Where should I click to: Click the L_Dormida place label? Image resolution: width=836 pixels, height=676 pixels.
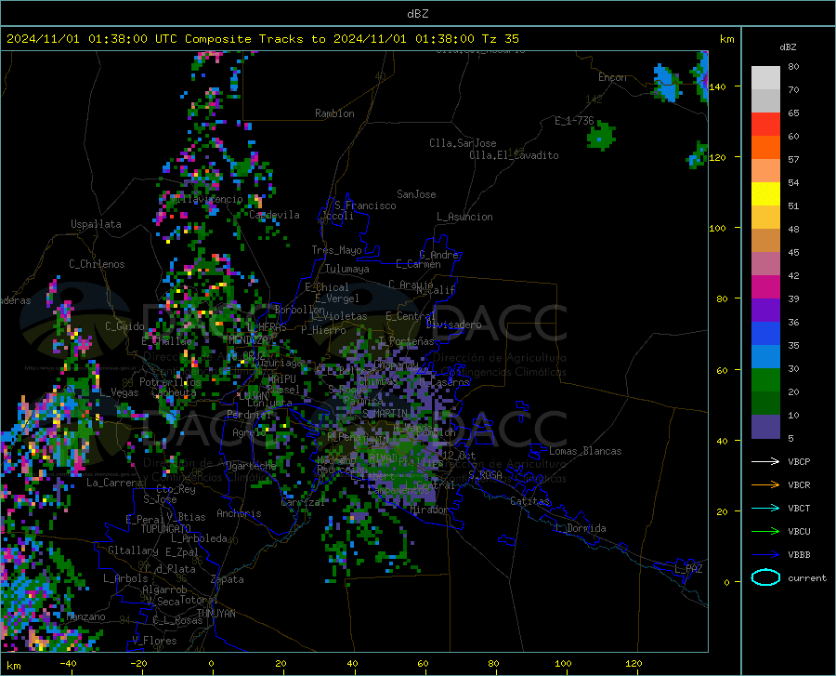coord(580,528)
